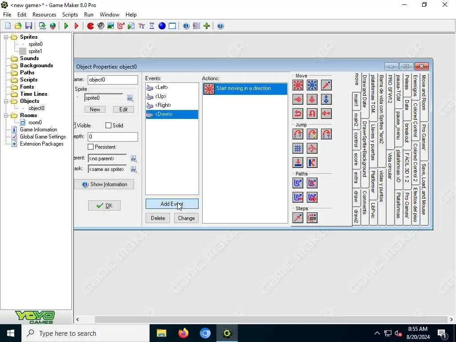Select sprite1 in the resource tree
This screenshot has height=342, width=456.
(x=35, y=51)
